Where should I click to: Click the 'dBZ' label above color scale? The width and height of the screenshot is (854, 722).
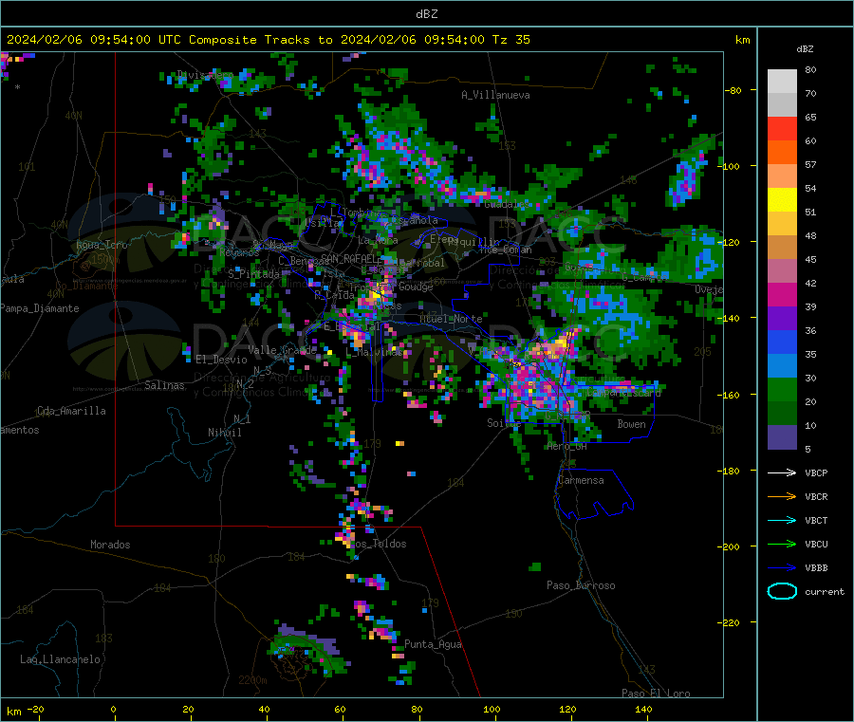(x=805, y=49)
